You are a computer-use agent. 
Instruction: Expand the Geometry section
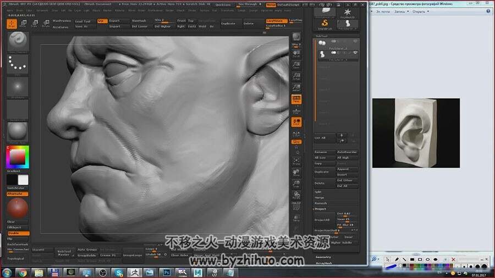323,257
